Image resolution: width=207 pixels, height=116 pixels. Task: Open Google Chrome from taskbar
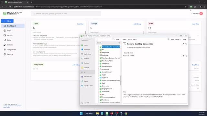pyautogui.click(x=126, y=113)
